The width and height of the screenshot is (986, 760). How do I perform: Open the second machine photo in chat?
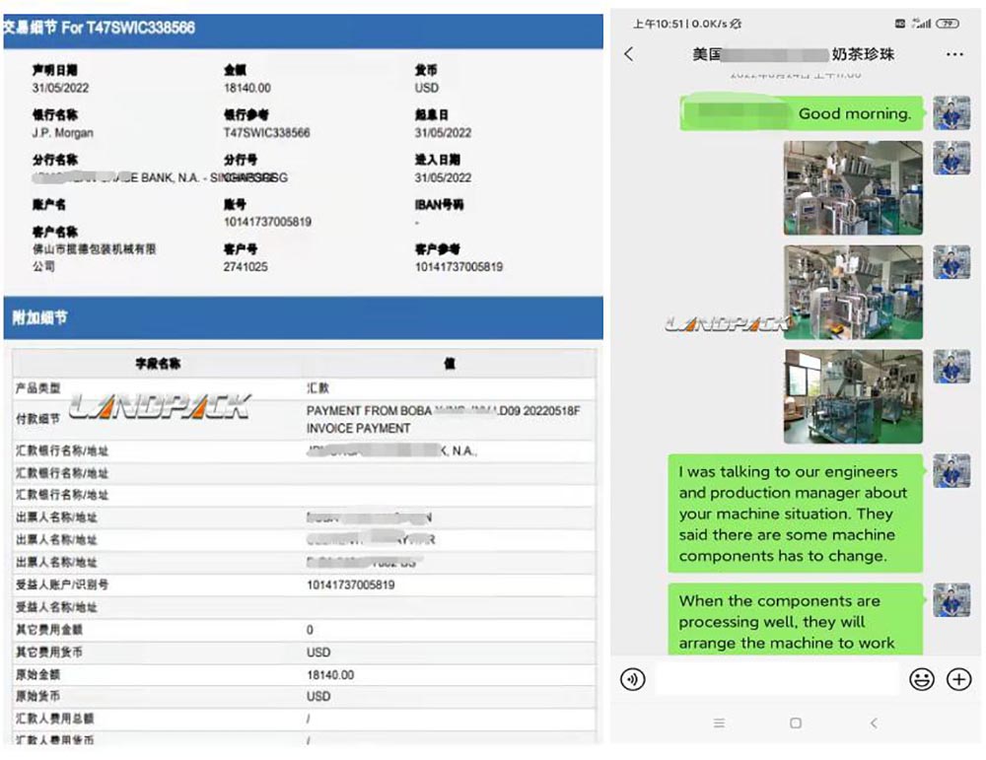tap(853, 292)
